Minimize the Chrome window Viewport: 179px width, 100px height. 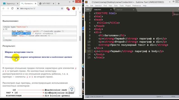pyautogui.click(x=70, y=2)
